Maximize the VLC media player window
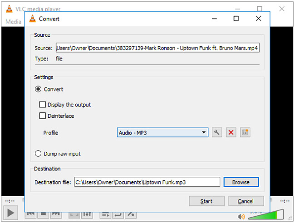 [x=260, y=9]
